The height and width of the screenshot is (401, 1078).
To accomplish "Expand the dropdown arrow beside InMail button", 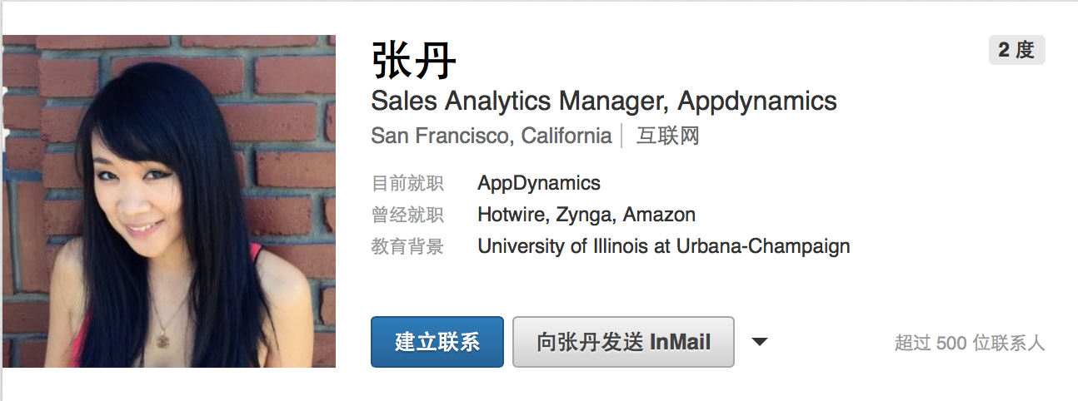I will 759,342.
